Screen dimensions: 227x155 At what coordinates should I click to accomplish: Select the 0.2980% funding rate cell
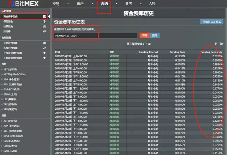[180, 61]
